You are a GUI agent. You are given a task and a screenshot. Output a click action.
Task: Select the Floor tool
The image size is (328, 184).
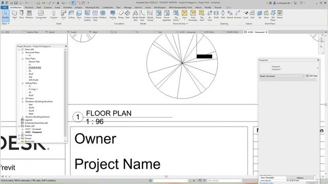pos(79,15)
